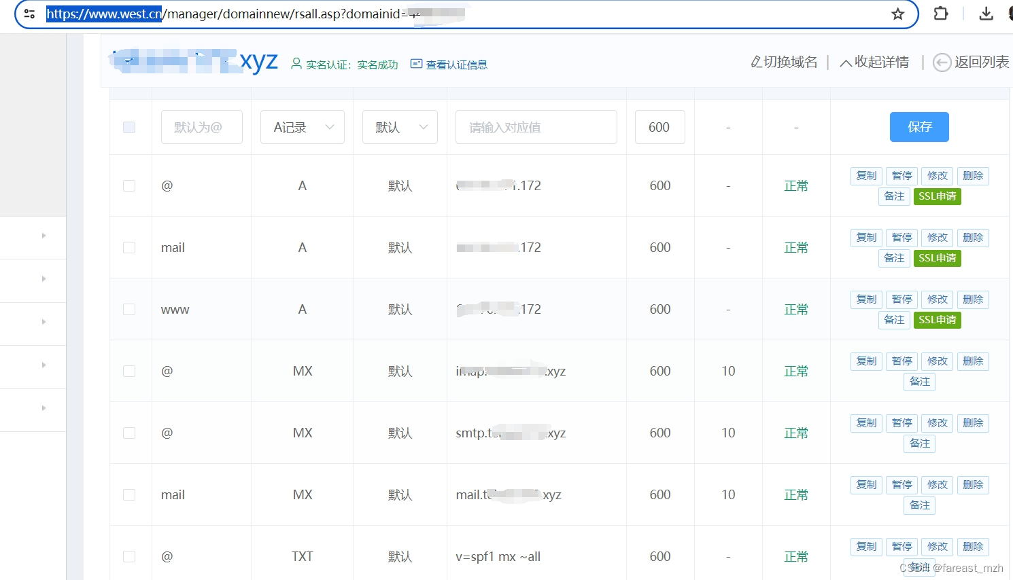Tick the checkbox for the smtp MX record

tap(129, 433)
